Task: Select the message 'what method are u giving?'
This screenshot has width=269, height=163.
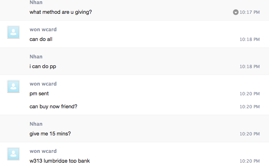Action: [x=61, y=12]
